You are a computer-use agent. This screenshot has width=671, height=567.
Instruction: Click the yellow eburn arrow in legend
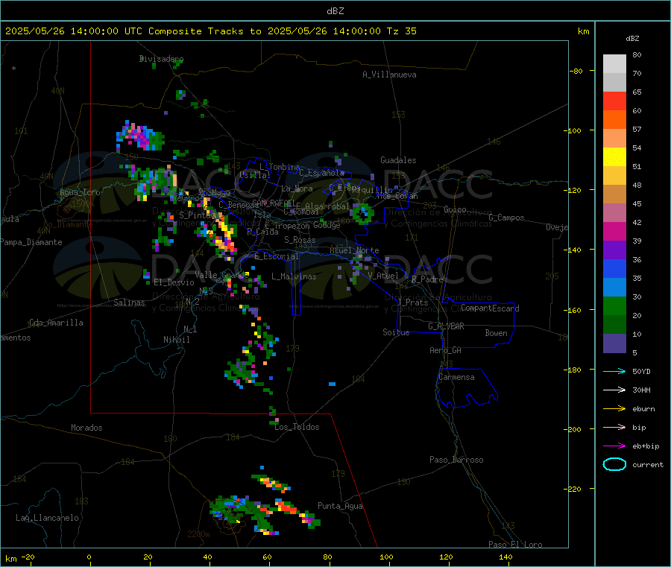614,408
